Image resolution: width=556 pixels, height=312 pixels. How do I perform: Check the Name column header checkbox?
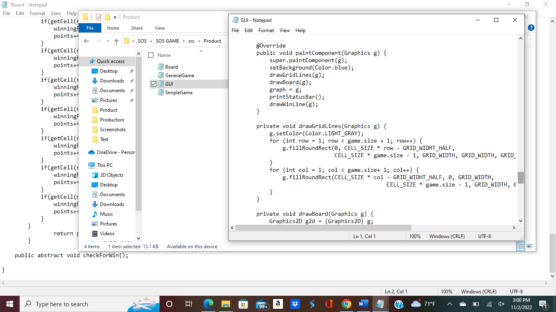[151, 55]
